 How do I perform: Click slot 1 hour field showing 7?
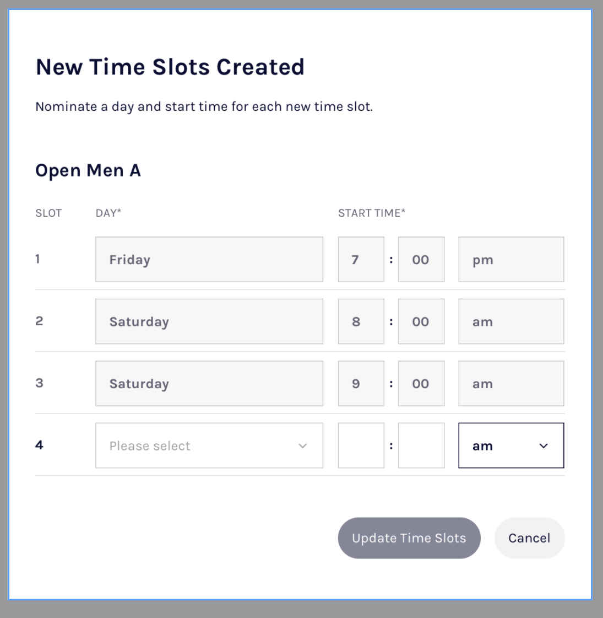(x=361, y=260)
